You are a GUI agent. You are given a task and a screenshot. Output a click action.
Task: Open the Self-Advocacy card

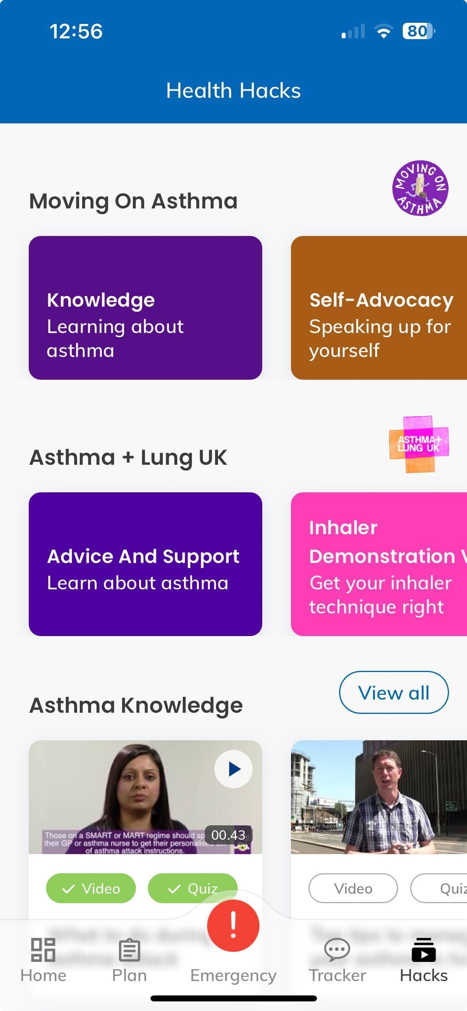pos(379,307)
